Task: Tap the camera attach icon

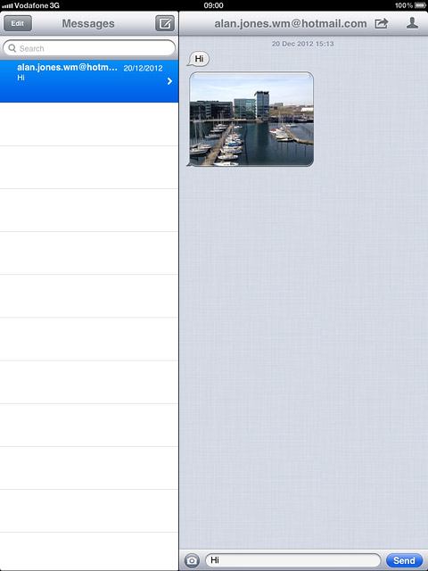Action: [192, 560]
